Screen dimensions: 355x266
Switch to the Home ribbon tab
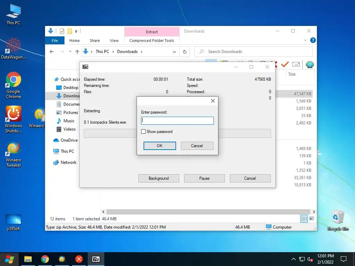(75, 41)
